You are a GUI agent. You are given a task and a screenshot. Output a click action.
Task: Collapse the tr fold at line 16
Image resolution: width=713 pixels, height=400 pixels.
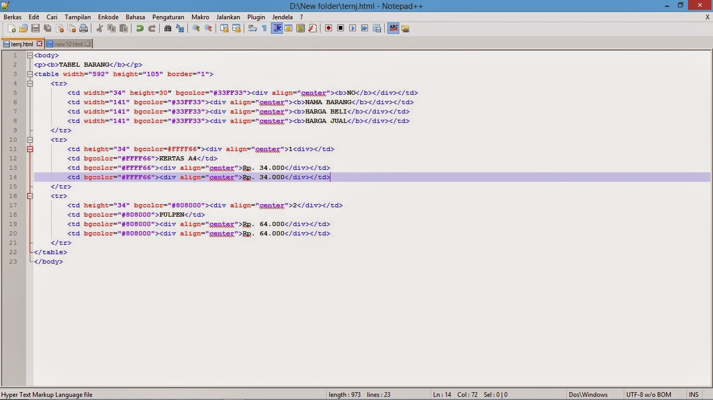pyautogui.click(x=30, y=196)
